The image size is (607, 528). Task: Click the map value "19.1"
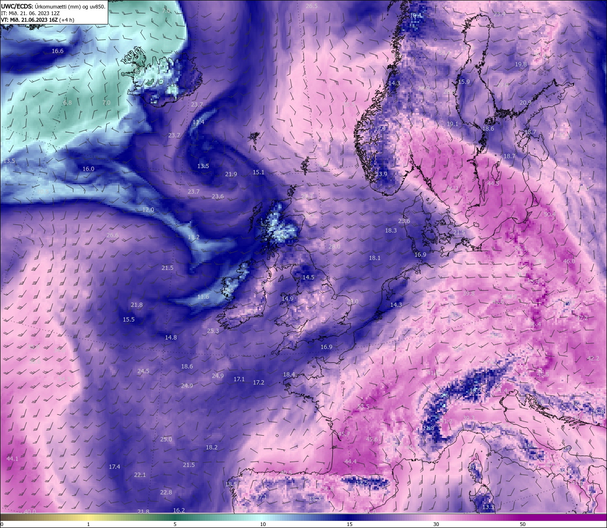click(452, 124)
